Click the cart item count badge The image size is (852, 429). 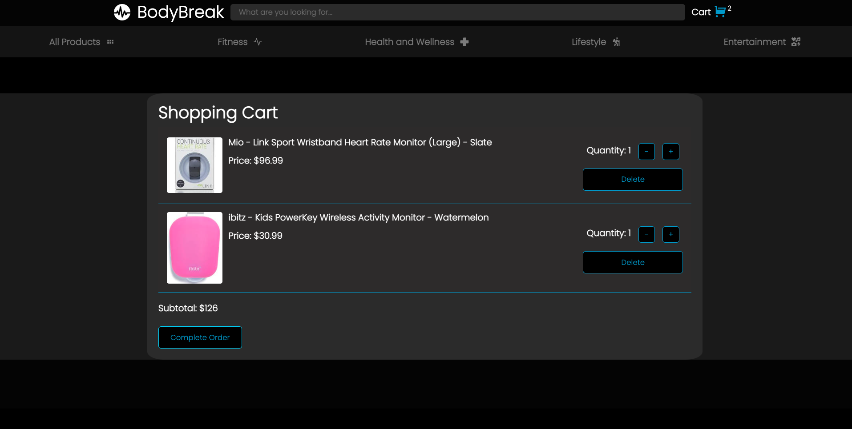[729, 8]
